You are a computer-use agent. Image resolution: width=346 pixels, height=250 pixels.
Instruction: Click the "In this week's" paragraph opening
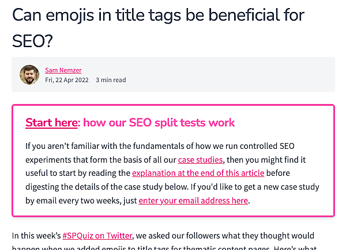[36, 236]
